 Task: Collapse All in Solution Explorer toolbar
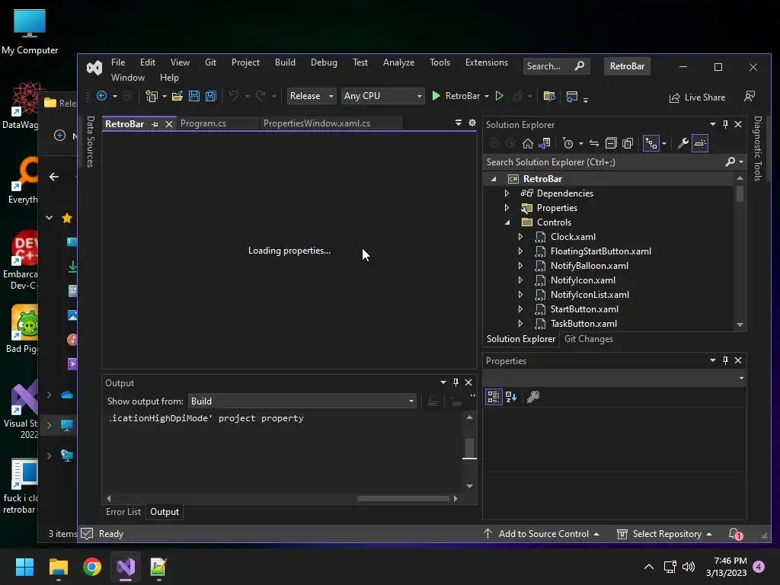click(611, 144)
